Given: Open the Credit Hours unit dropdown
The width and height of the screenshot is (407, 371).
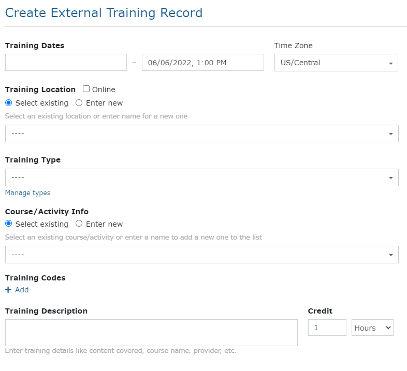Looking at the screenshot, I should coord(372,328).
